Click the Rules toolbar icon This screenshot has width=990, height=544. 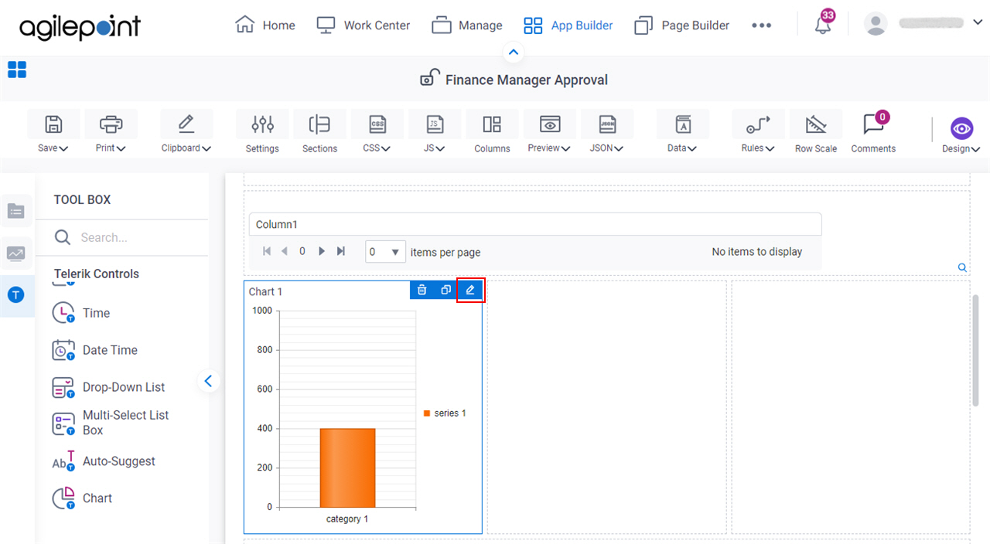[758, 124]
